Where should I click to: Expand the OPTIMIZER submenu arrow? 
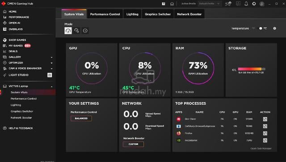click(52, 63)
